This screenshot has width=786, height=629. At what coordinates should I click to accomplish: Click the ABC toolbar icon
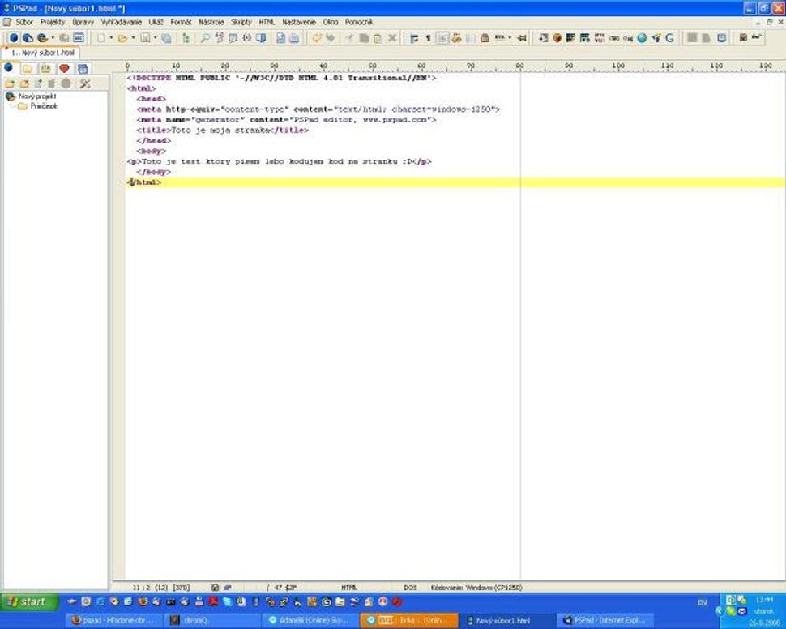79,38
